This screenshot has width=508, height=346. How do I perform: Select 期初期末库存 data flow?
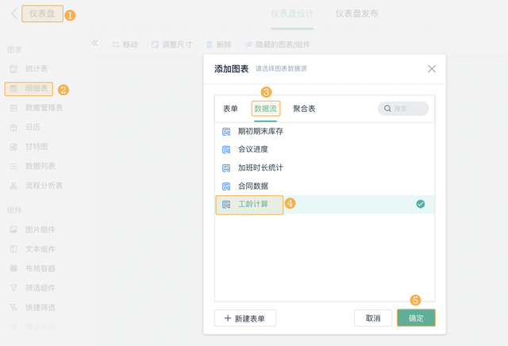pos(325,131)
